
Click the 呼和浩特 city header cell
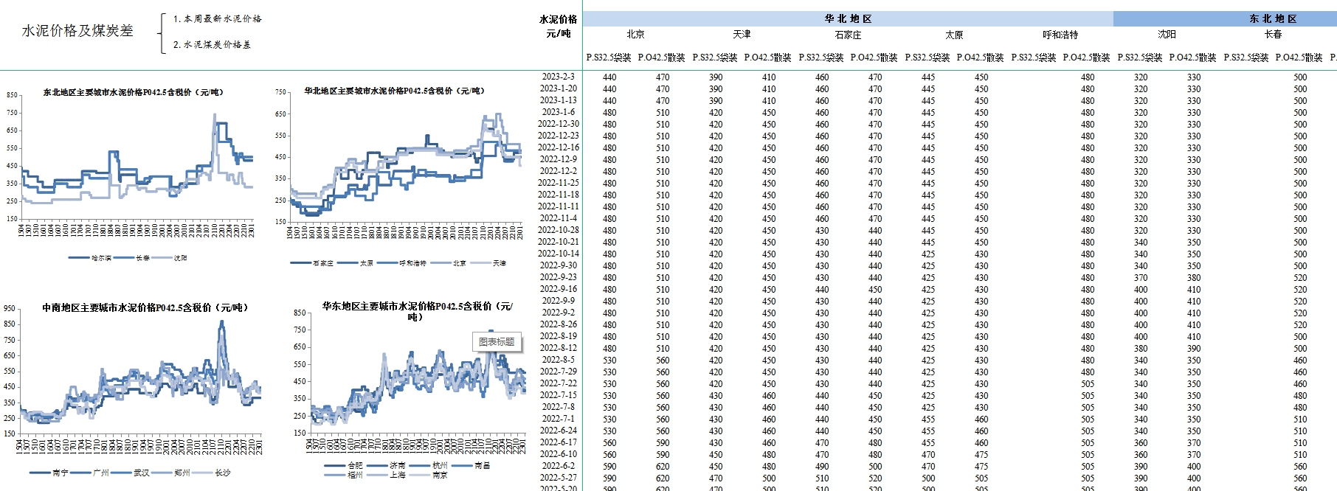pos(1060,35)
